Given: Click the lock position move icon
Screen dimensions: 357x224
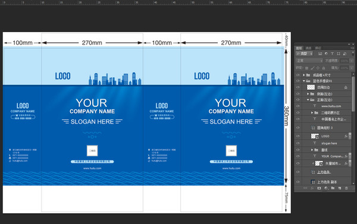Looking at the screenshot, I should [318, 68].
